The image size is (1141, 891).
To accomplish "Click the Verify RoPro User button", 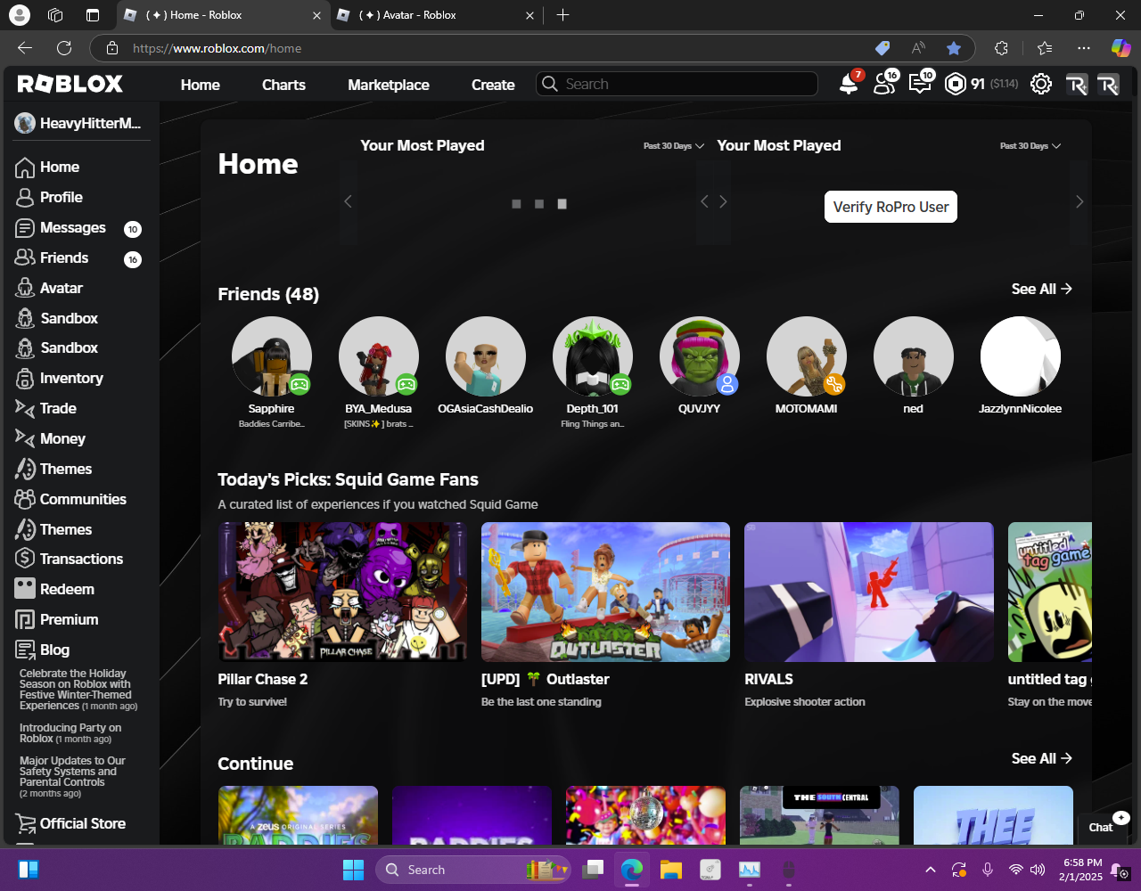I will point(891,207).
